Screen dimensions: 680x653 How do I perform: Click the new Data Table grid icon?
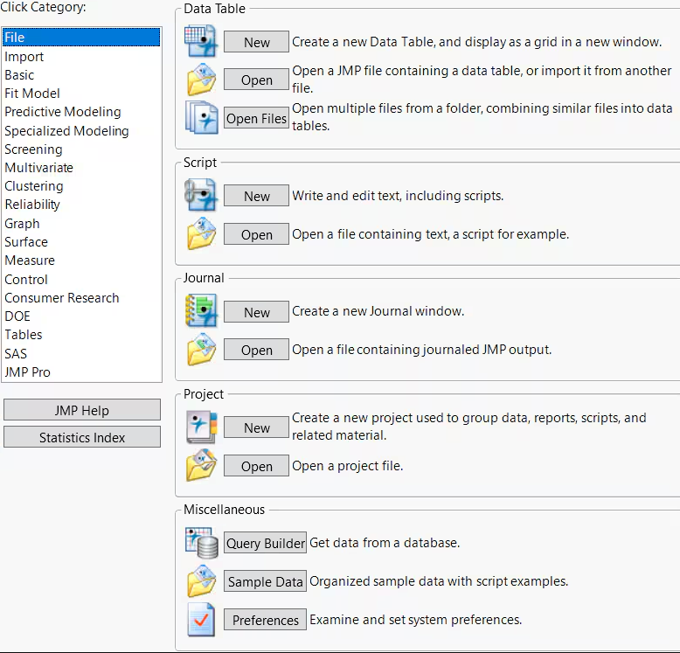(x=201, y=41)
